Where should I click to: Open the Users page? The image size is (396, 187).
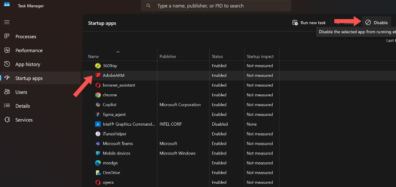40,92
